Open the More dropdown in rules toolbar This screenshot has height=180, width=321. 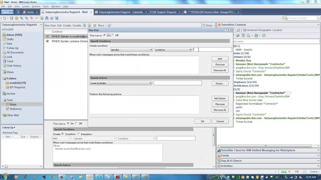(x=102, y=25)
